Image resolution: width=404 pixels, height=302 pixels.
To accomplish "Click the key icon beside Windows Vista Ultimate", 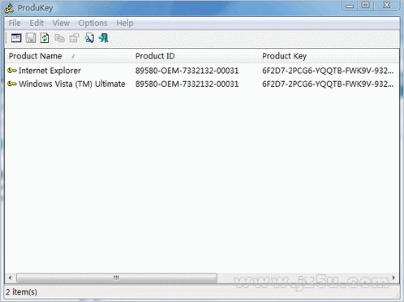I will coord(12,84).
